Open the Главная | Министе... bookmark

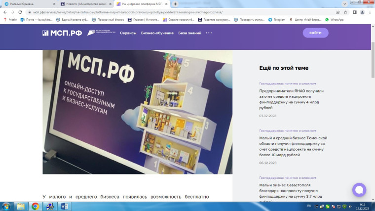(x=143, y=20)
